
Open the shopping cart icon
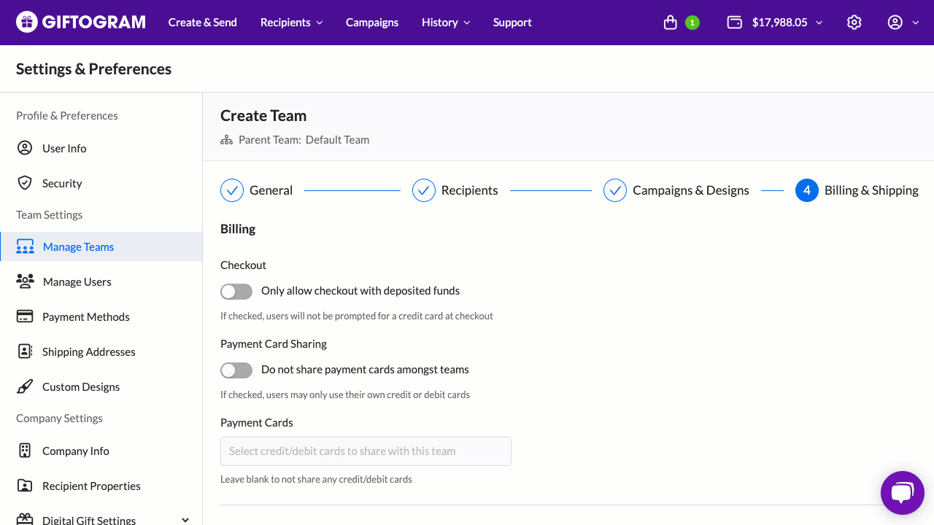tap(671, 23)
